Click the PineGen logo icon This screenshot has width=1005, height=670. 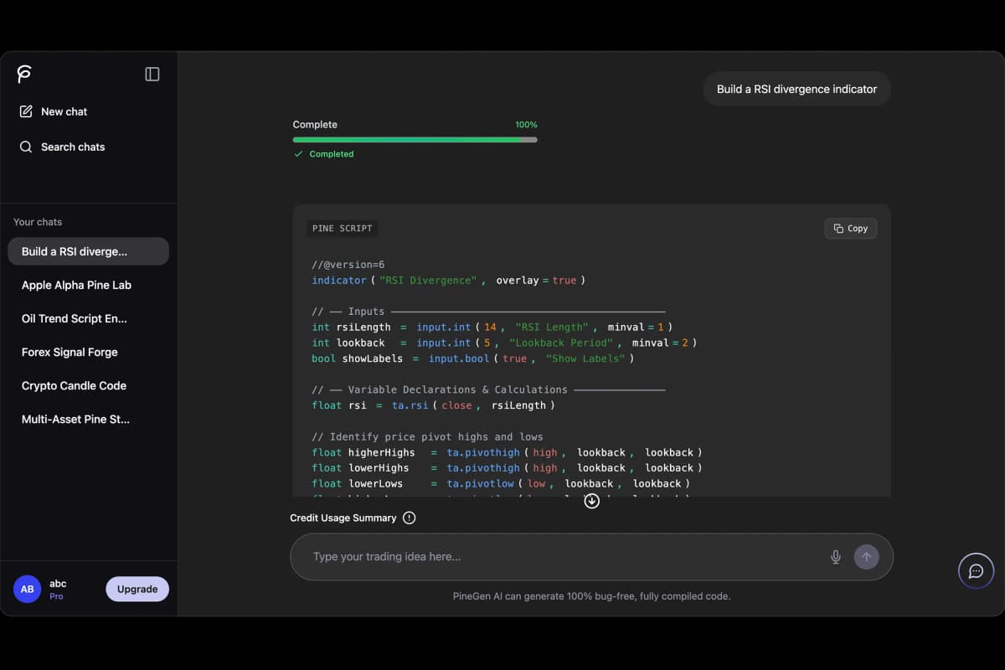point(24,74)
